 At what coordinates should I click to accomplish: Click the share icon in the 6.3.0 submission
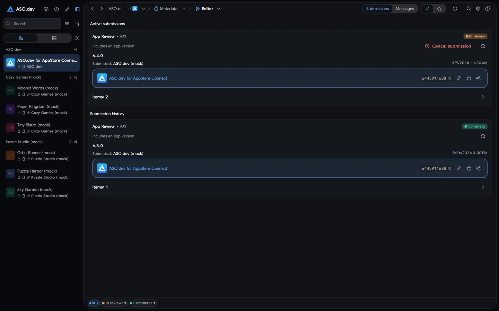[478, 168]
